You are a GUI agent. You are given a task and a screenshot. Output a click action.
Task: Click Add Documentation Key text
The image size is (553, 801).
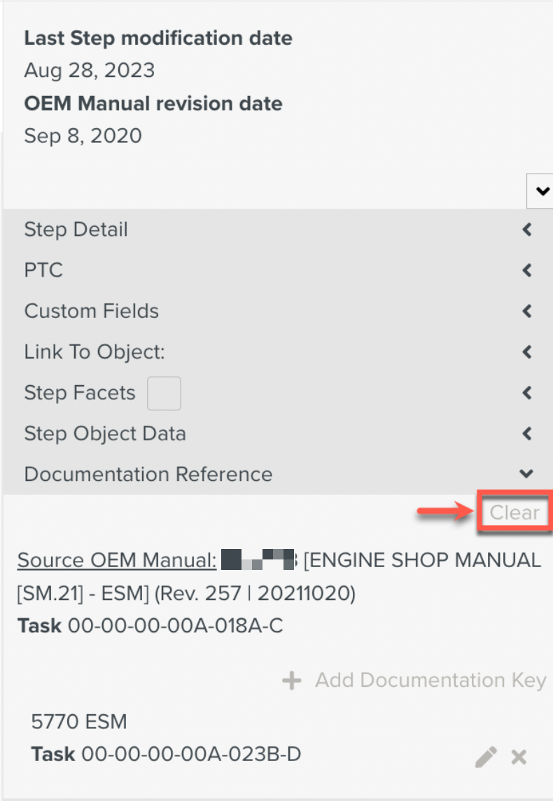[430, 680]
